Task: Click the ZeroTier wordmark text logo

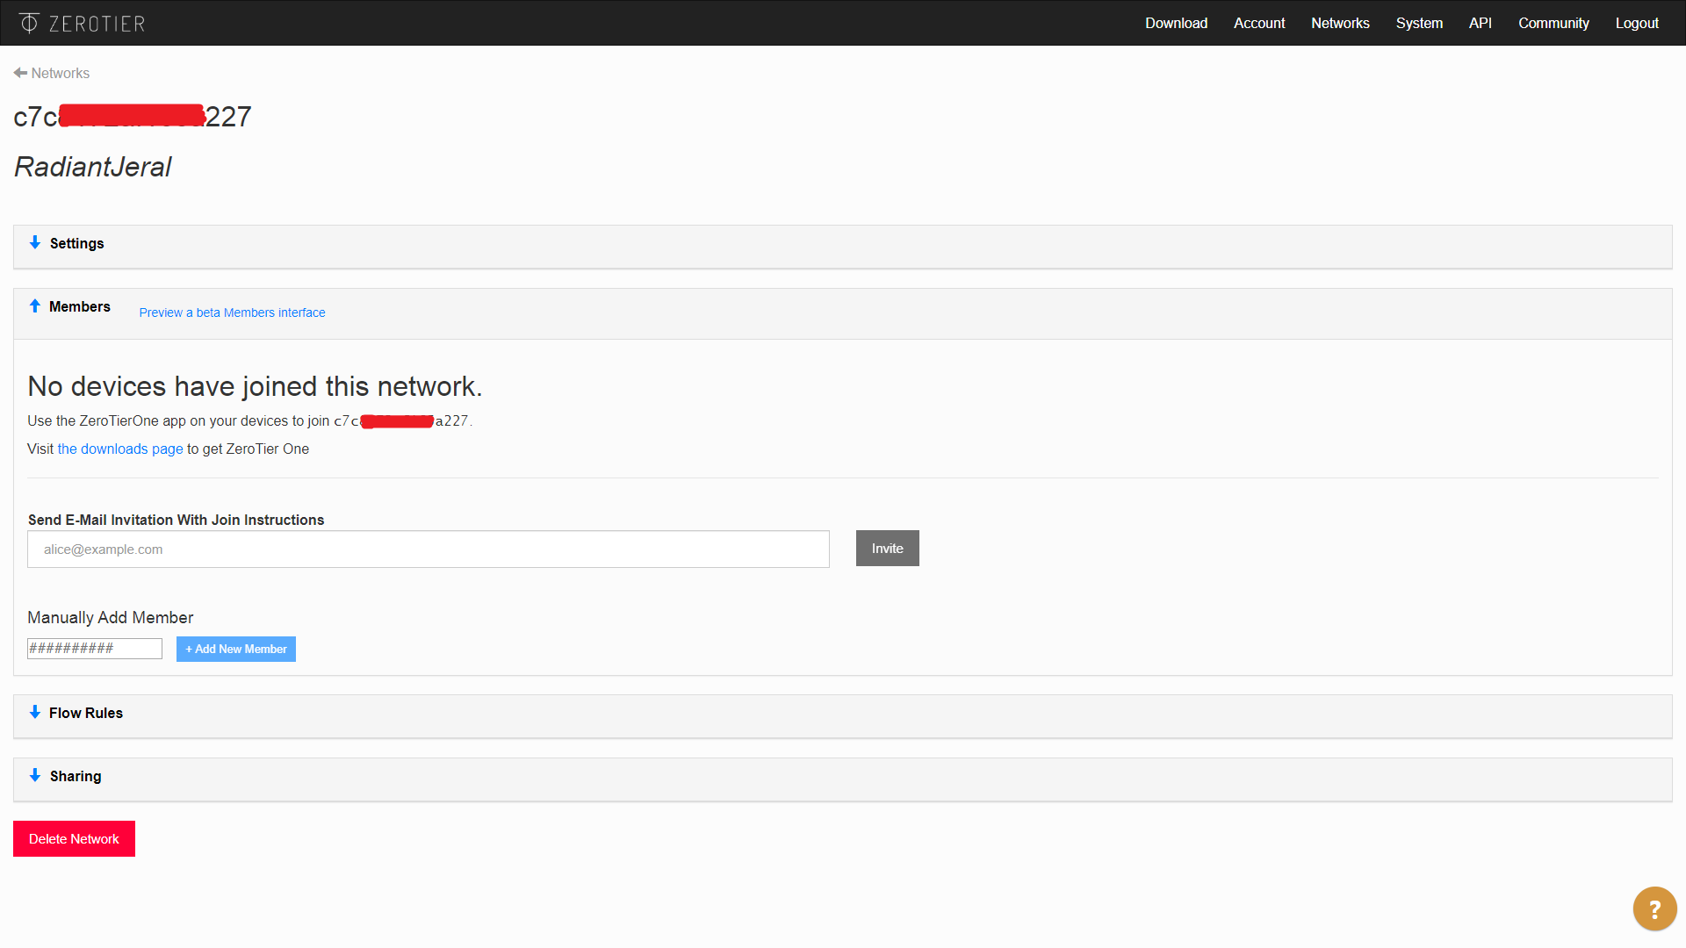Action: (x=97, y=23)
